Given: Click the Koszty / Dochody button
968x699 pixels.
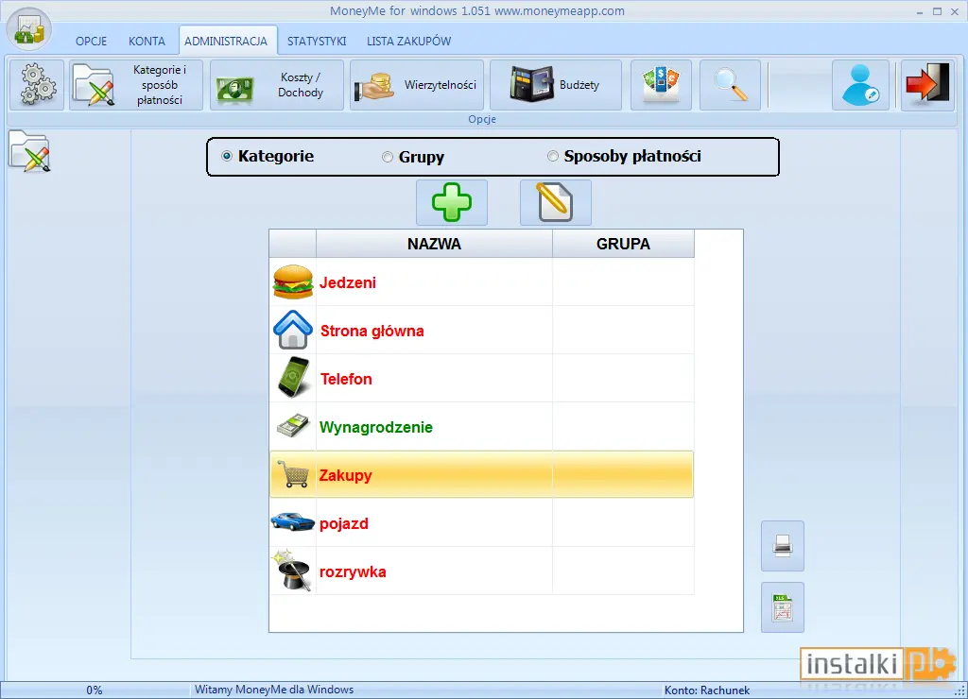Looking at the screenshot, I should tap(277, 85).
